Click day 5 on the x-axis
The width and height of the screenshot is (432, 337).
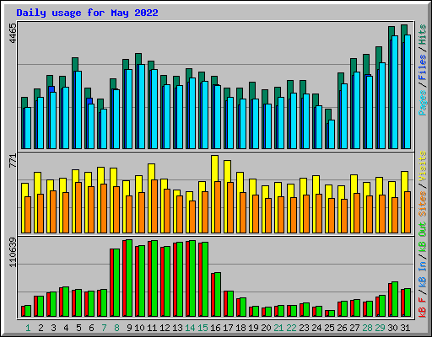[x=78, y=328]
